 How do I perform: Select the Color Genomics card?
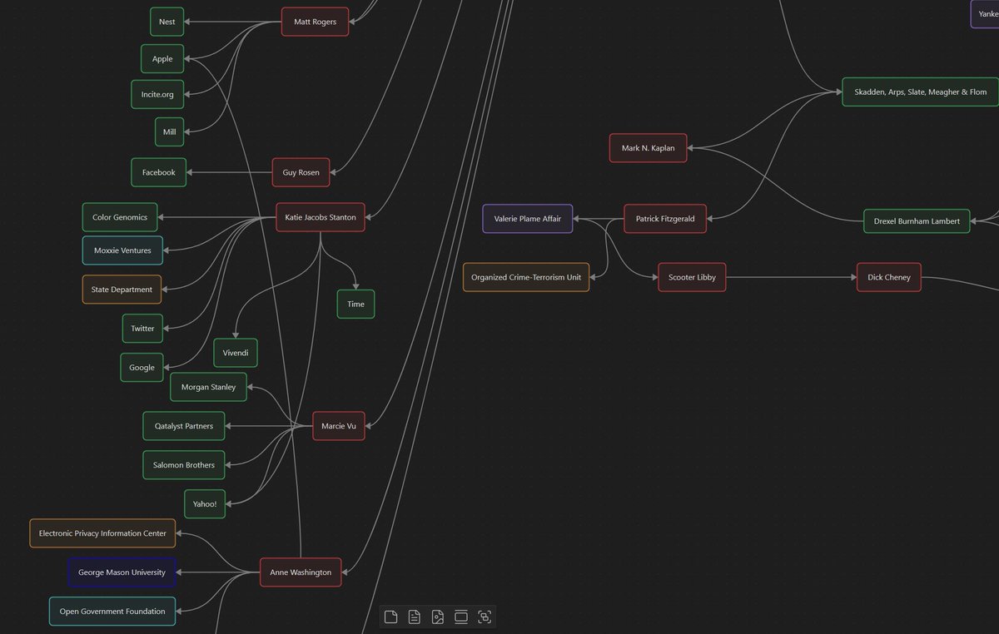click(x=120, y=217)
